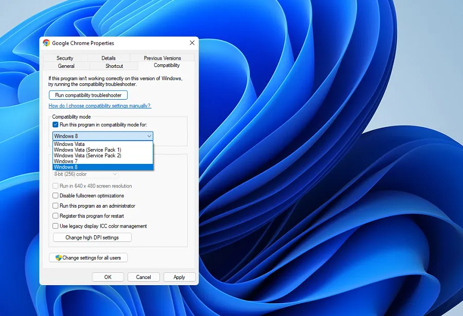Viewport: 463px width, 316px height.
Task: Toggle Run in 640 x 480 screen resolution
Action: (x=55, y=186)
